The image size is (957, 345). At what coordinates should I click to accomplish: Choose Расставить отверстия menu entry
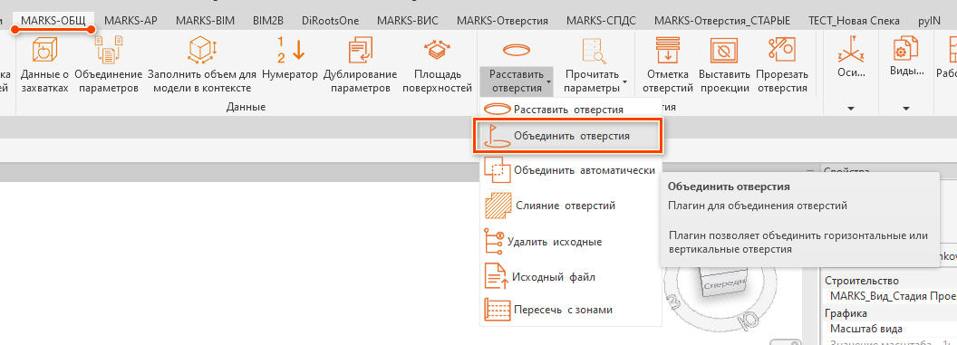coord(571,110)
